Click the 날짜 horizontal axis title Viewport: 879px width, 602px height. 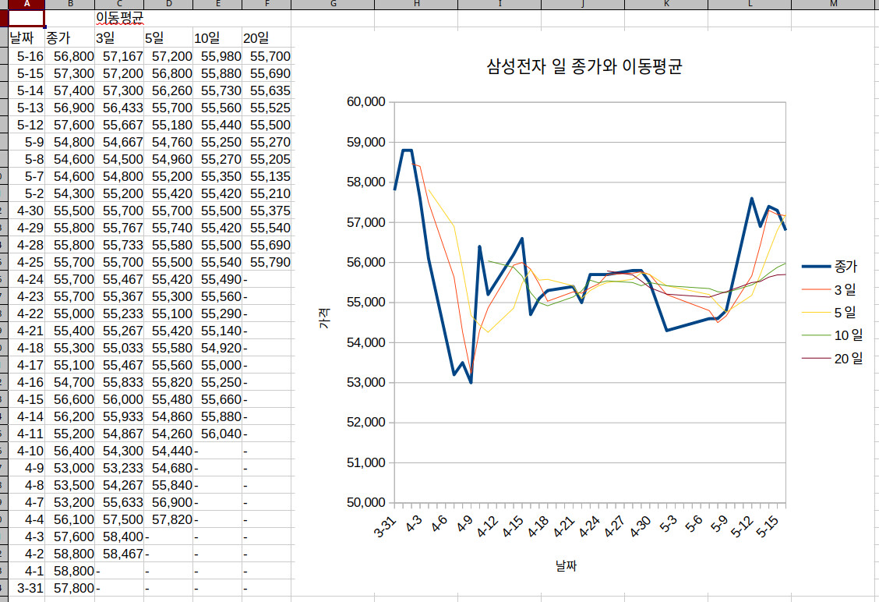567,565
